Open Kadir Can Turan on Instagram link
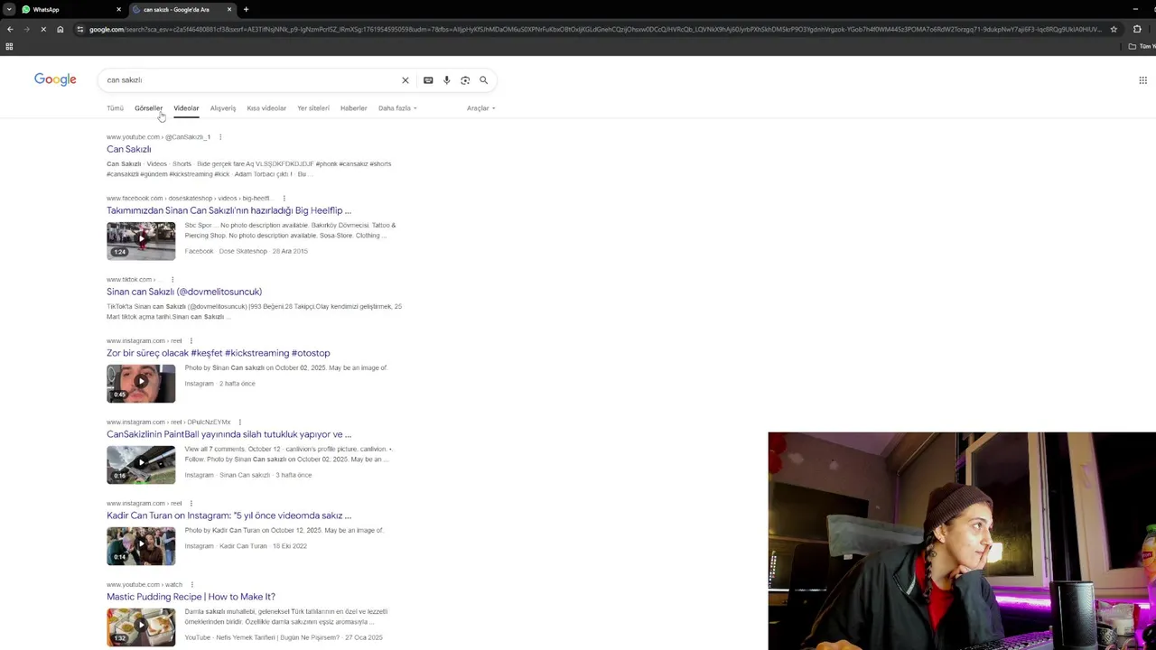1156x650 pixels. click(228, 515)
